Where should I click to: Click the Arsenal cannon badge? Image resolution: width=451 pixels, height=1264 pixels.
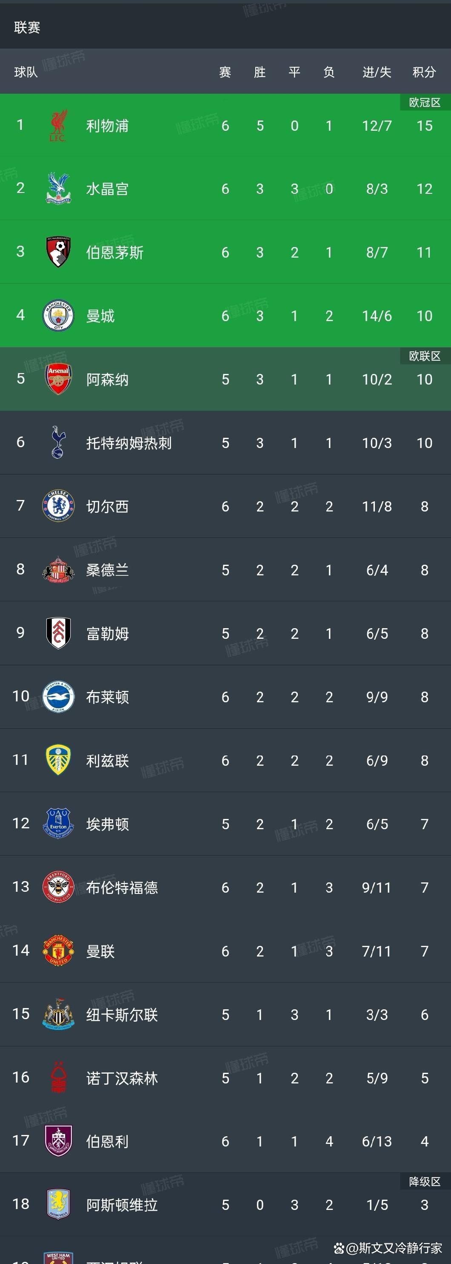click(x=58, y=379)
